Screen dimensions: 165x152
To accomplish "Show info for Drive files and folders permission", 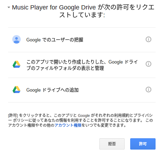I will coord(148,64).
